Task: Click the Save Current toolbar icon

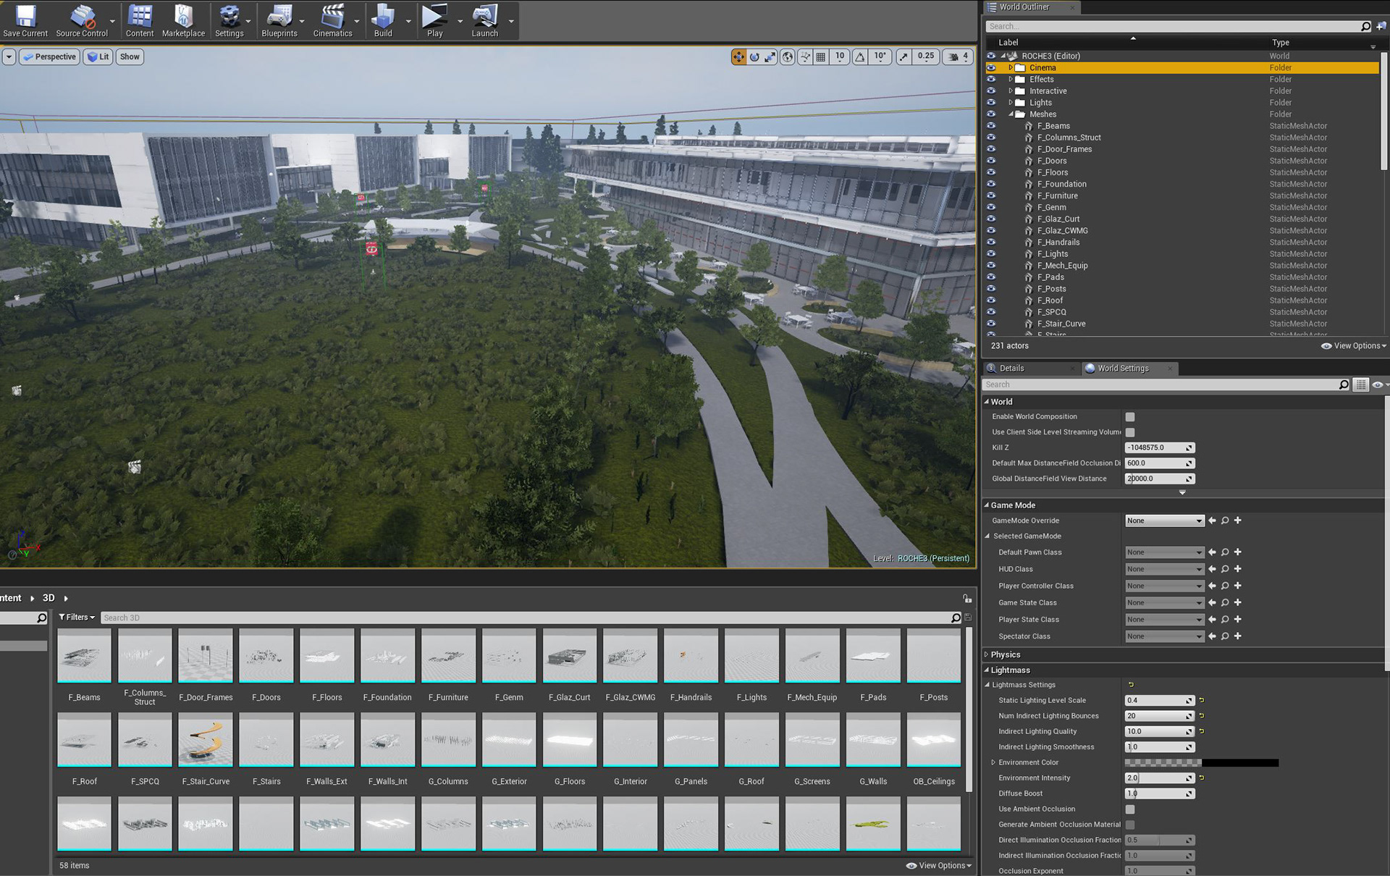Action: point(25,20)
